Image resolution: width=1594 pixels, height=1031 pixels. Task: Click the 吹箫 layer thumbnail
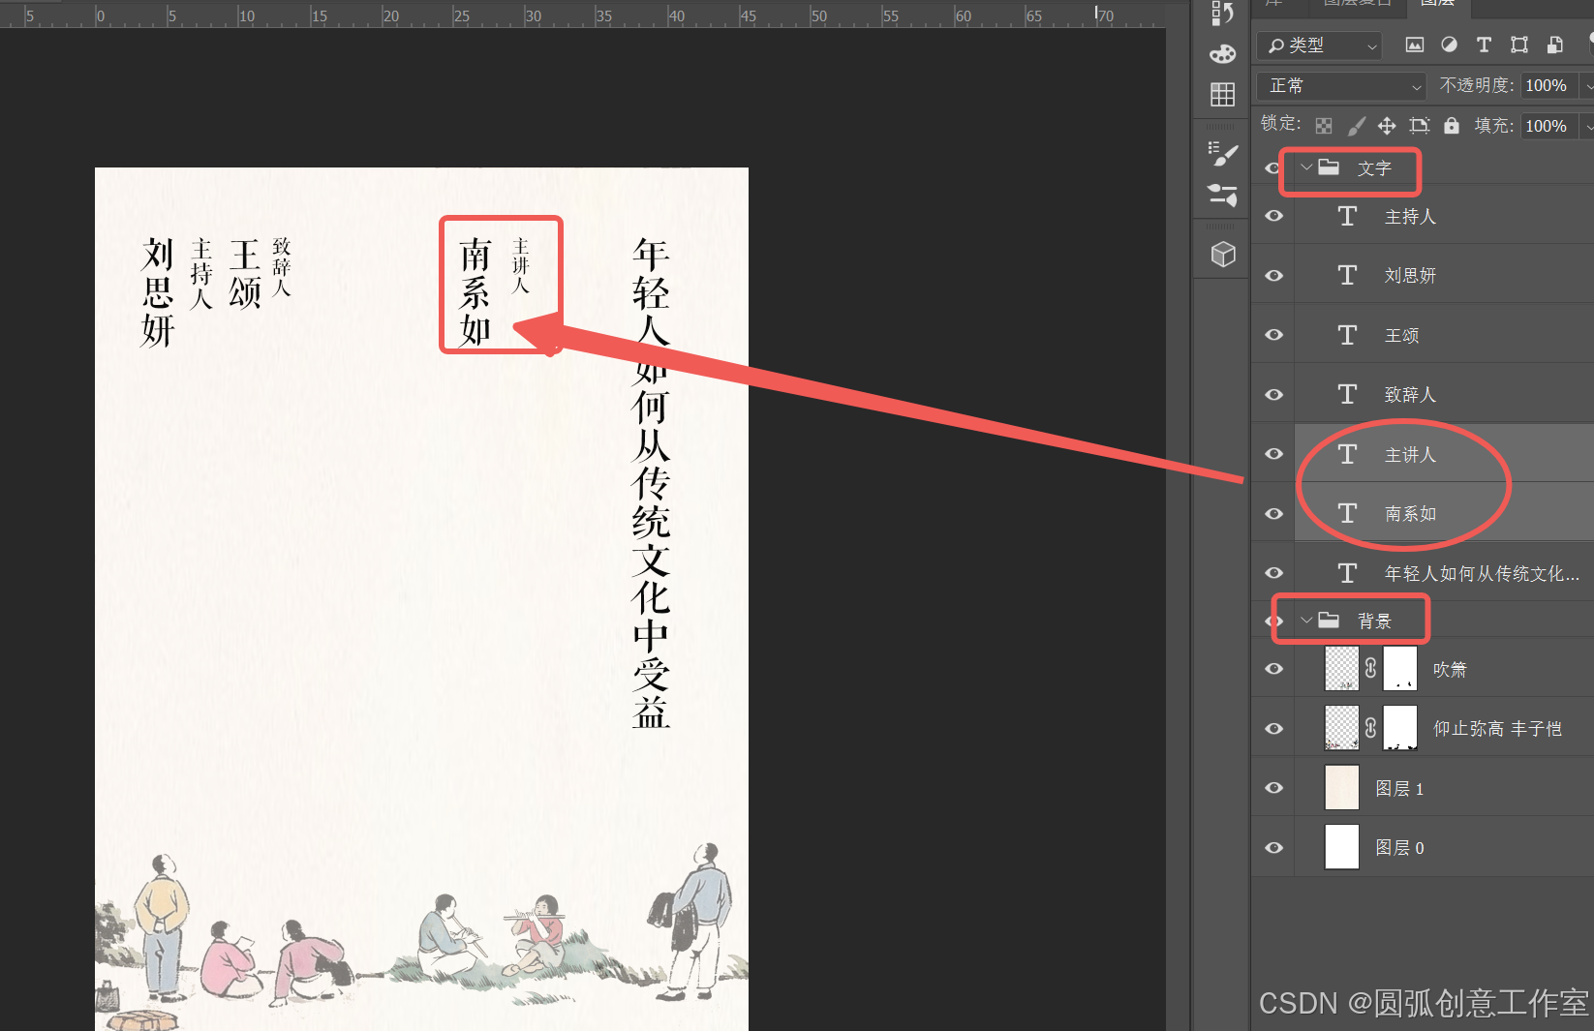pos(1341,668)
